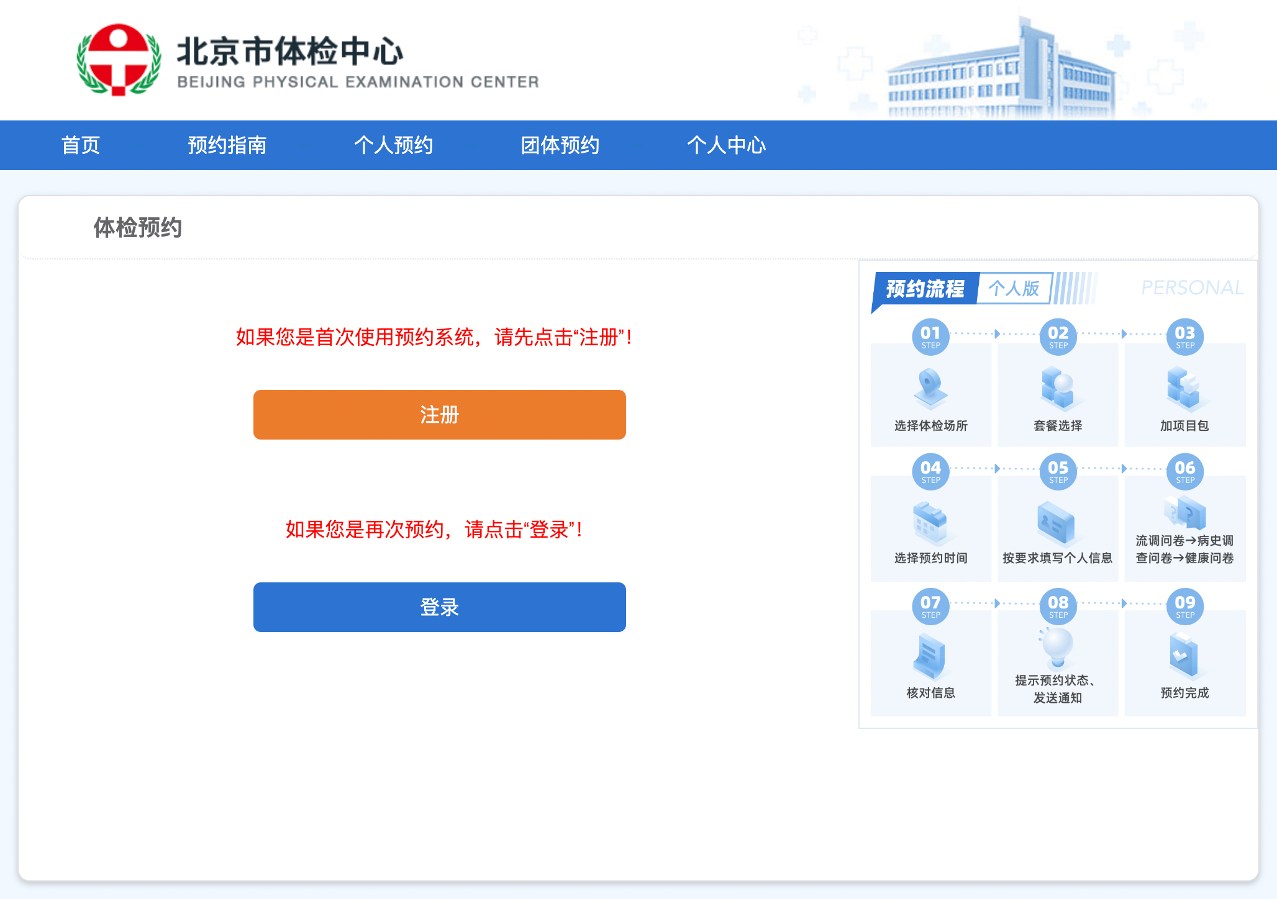1277x899 pixels.
Task: Open 个人中心 in navigation bar
Action: tap(727, 145)
